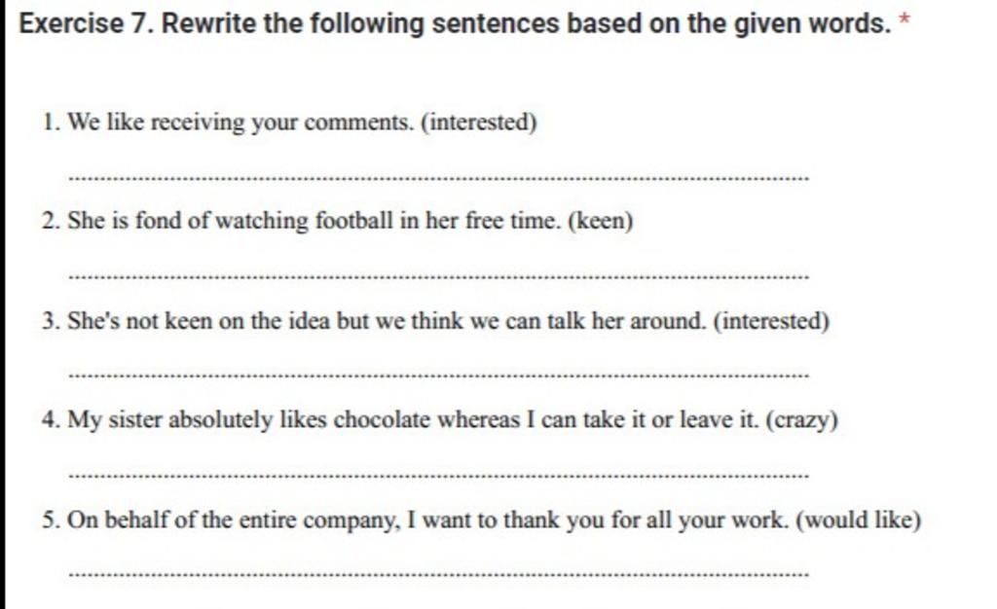The image size is (997, 609).
Task: Click the answer line under sentence 2
Action: coord(440,277)
